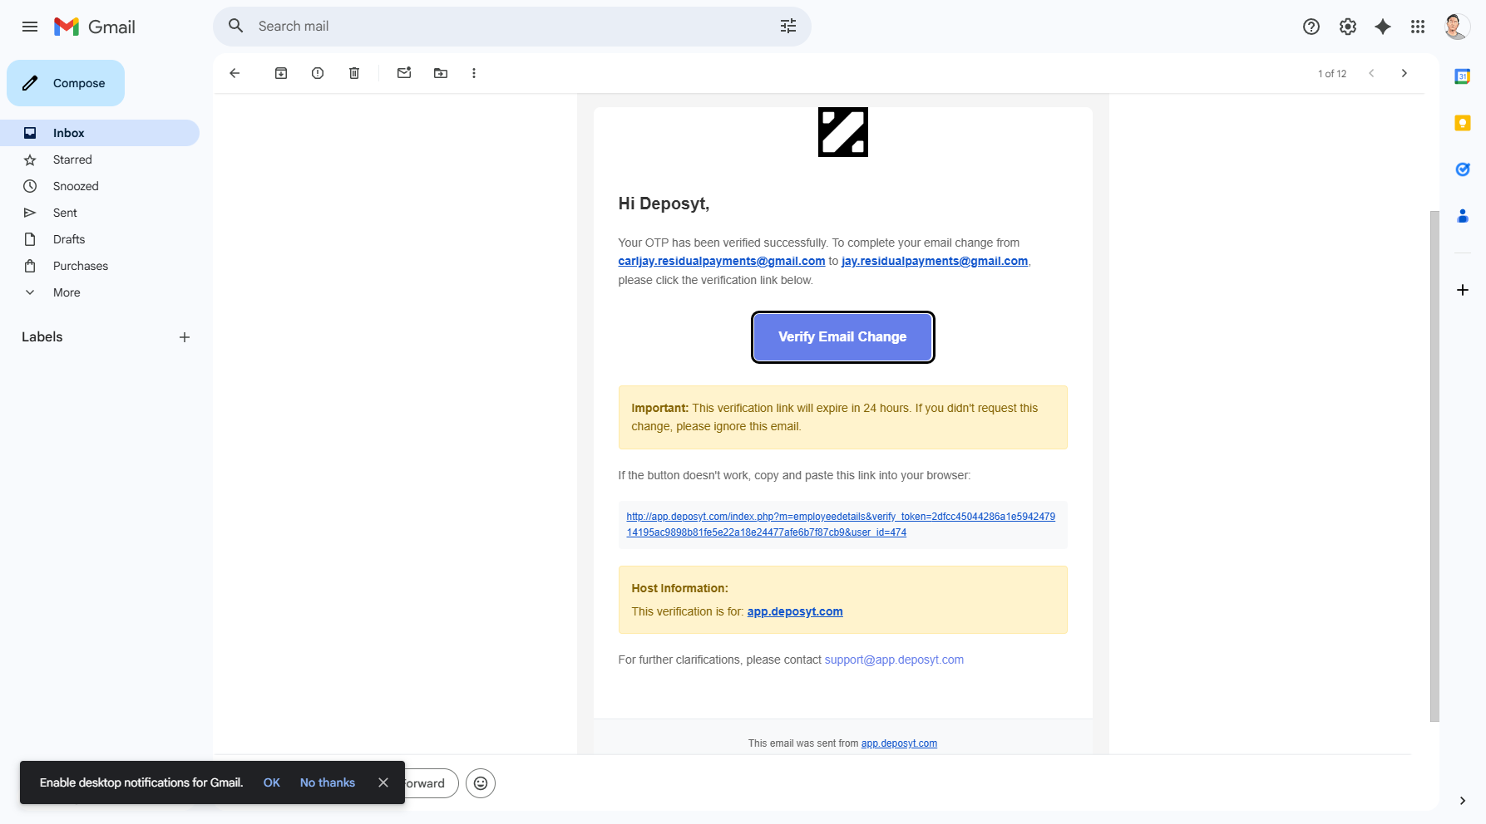
Task: Go back to inbox arrow
Action: point(235,73)
